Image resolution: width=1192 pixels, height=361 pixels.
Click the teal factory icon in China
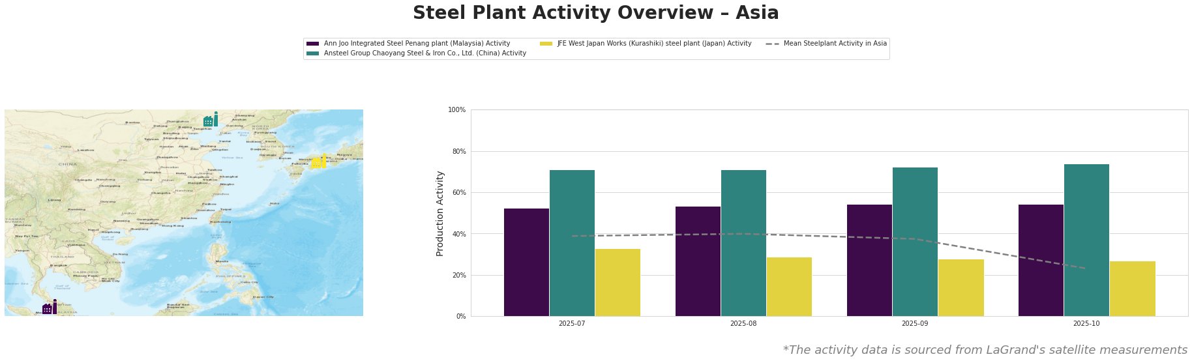point(211,120)
